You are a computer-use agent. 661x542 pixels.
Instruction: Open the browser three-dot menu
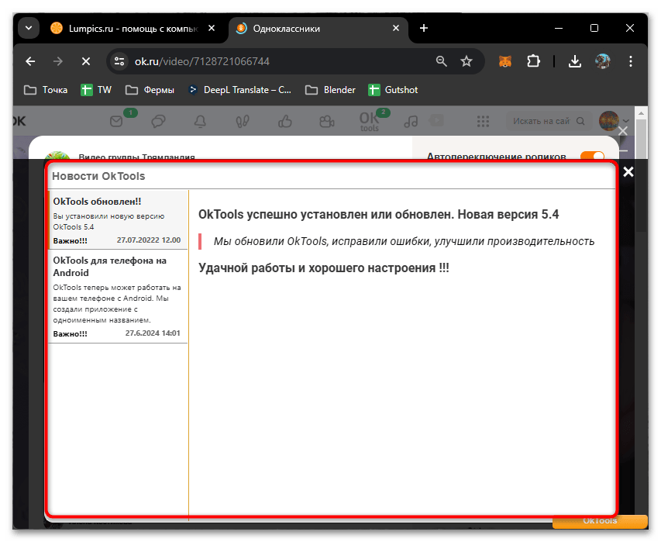[630, 61]
